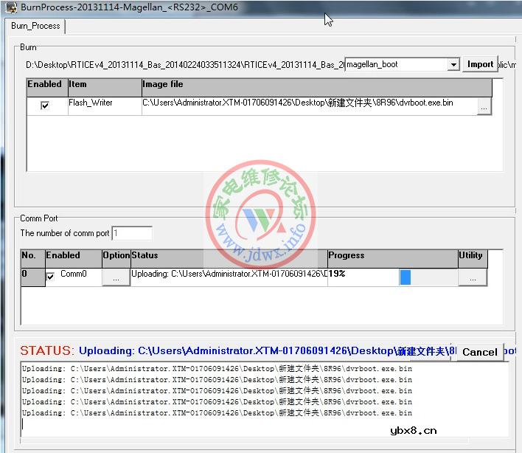Click the number of comm port field
This screenshot has width=522, height=453.
pyautogui.click(x=132, y=233)
